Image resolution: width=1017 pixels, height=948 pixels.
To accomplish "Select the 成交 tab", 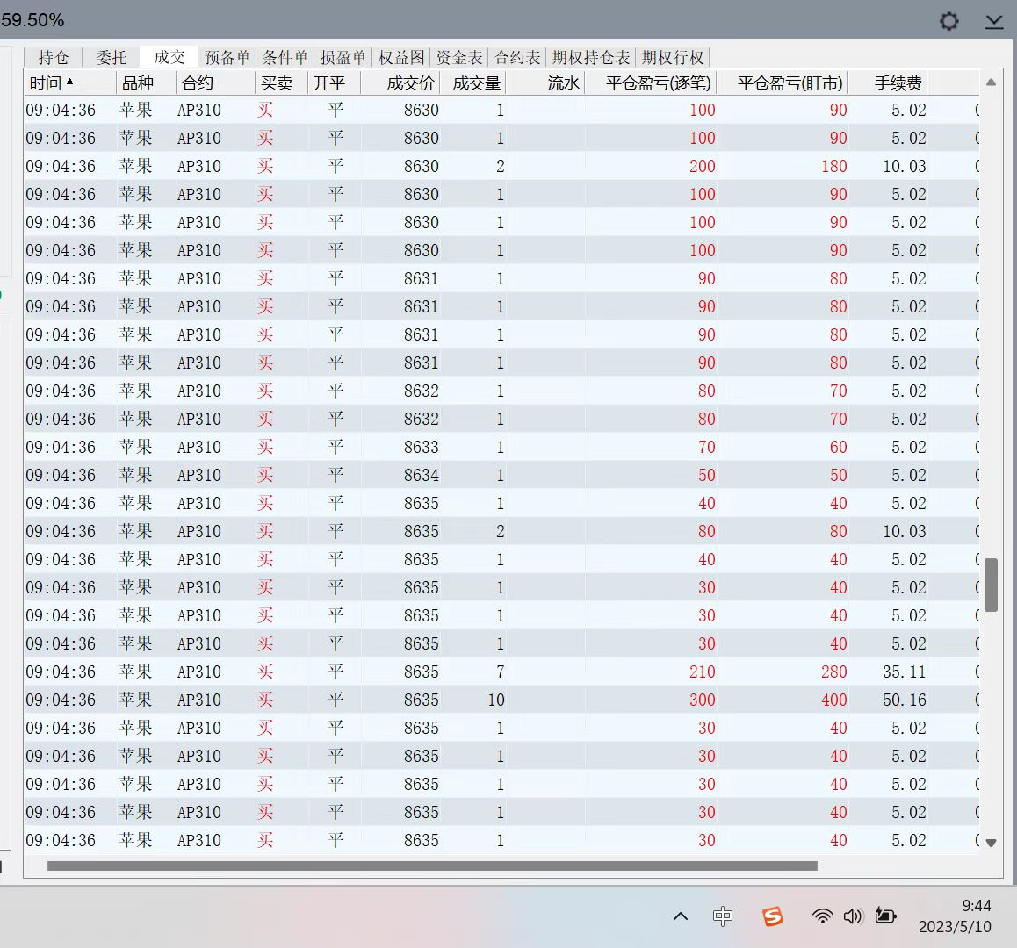I will click(169, 58).
